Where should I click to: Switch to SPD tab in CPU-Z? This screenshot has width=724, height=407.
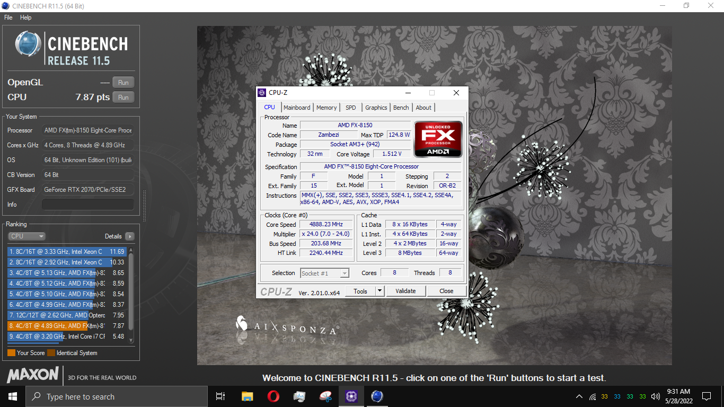tap(351, 108)
